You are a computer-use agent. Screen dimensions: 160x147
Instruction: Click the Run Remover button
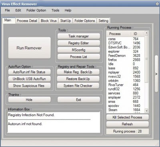pyautogui.click(x=29, y=48)
